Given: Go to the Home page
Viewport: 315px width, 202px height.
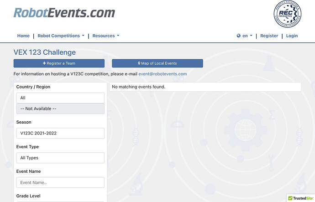Looking at the screenshot, I should 23,36.
